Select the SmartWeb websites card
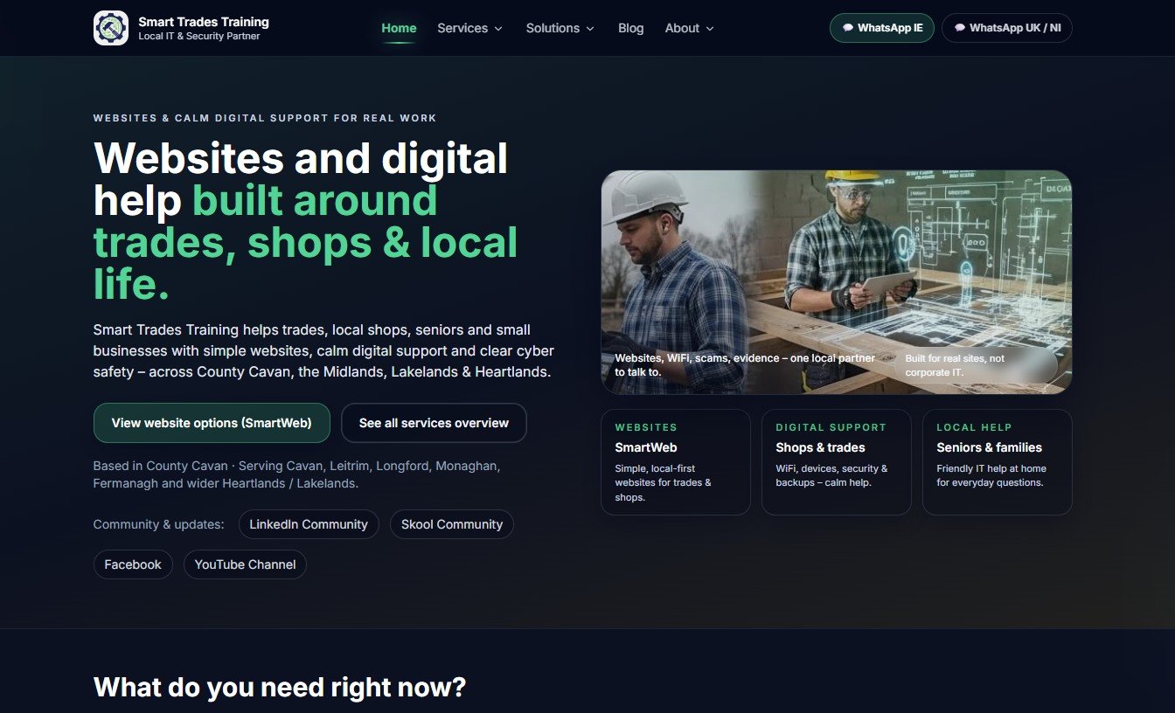The image size is (1175, 713). pyautogui.click(x=675, y=463)
